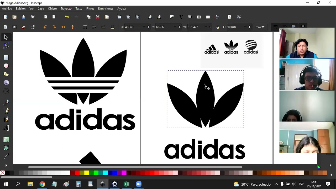
Task: Click the Paste clipboard icon
Action: click(107, 17)
